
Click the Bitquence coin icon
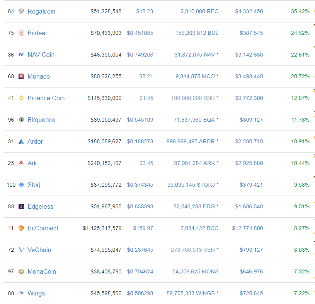[x=21, y=120]
